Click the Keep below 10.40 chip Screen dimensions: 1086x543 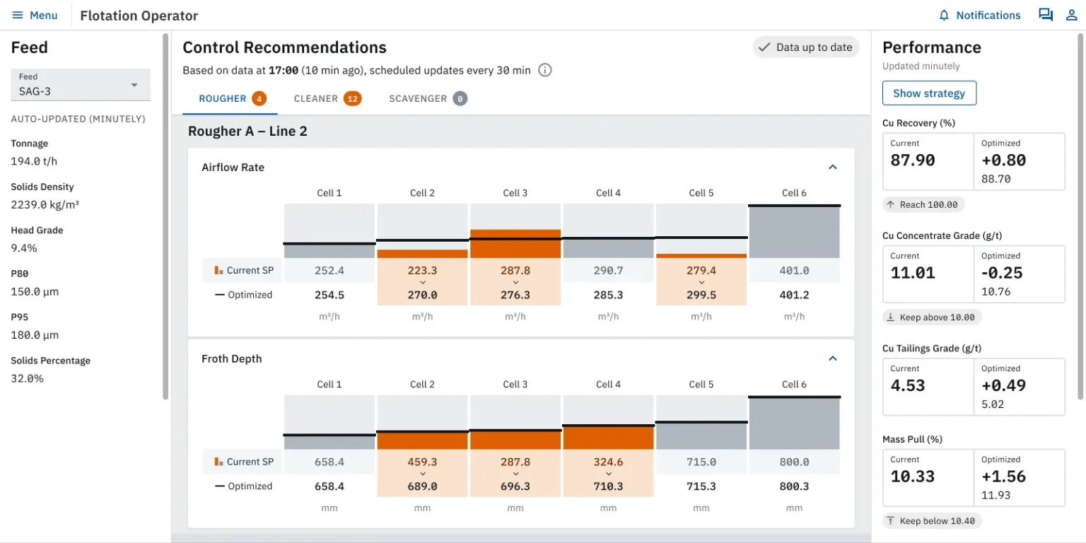click(x=931, y=521)
